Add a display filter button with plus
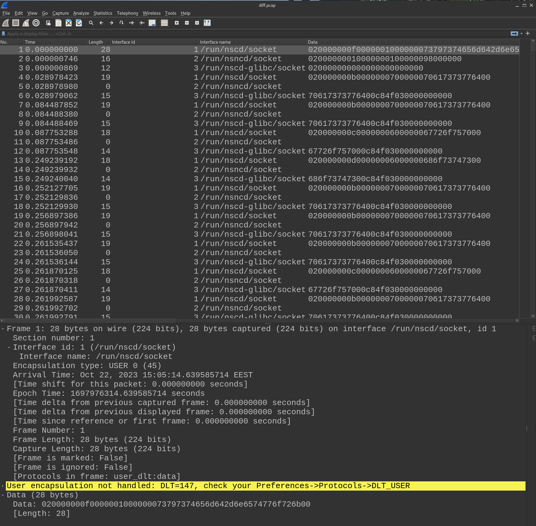Screen dimensions: 536x526 pyautogui.click(x=528, y=33)
